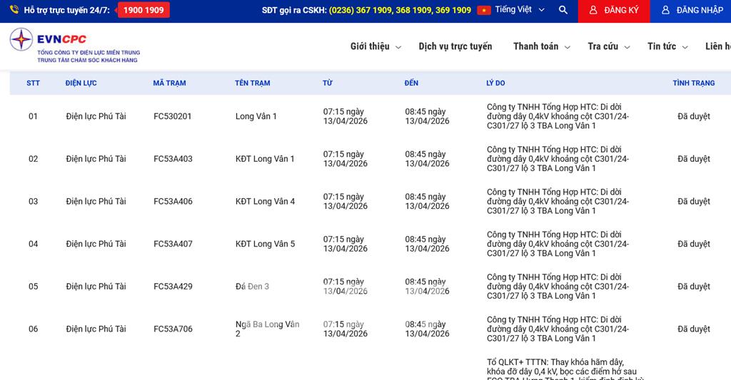Open the Tin tức menu

[x=667, y=46]
